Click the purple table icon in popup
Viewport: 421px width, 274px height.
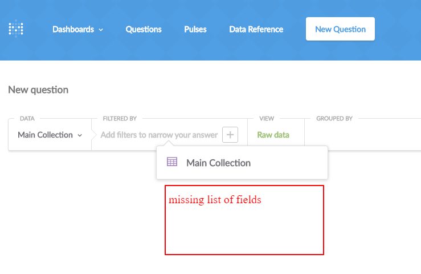click(172, 162)
